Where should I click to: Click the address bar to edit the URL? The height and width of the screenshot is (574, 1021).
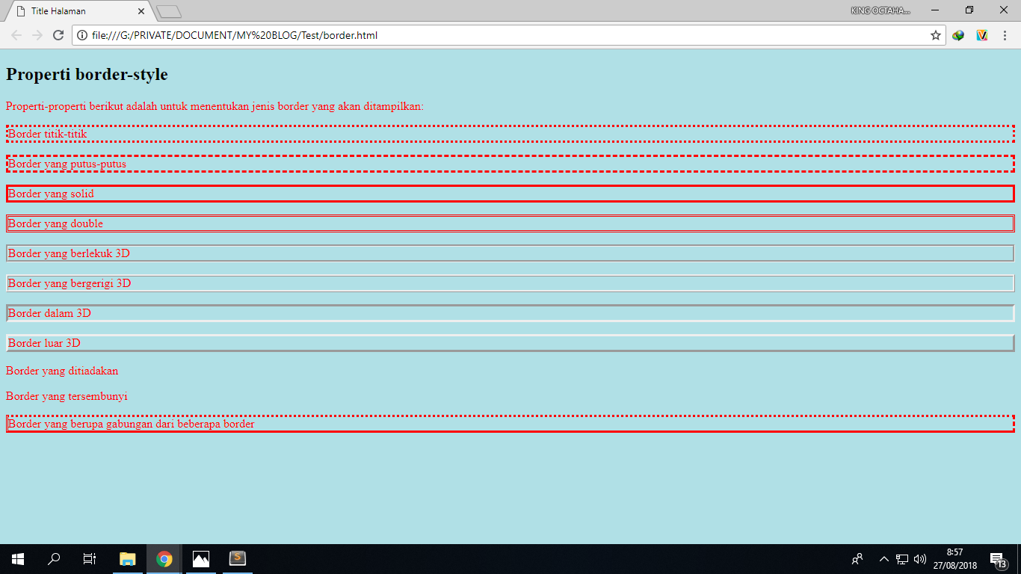(448, 35)
